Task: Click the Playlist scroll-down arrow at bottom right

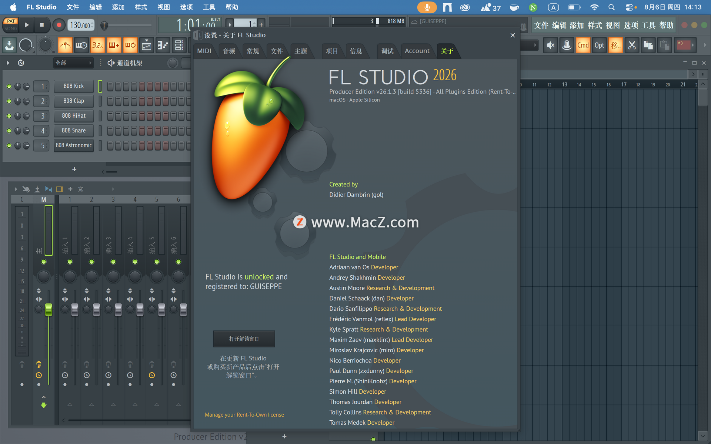Action: 702,435
